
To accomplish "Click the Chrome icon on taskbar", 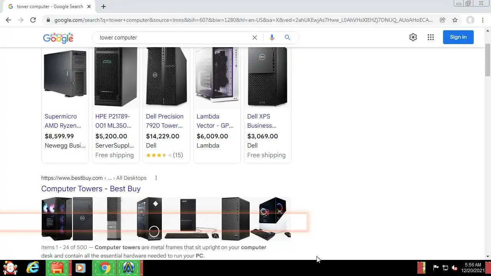I will (x=104, y=268).
